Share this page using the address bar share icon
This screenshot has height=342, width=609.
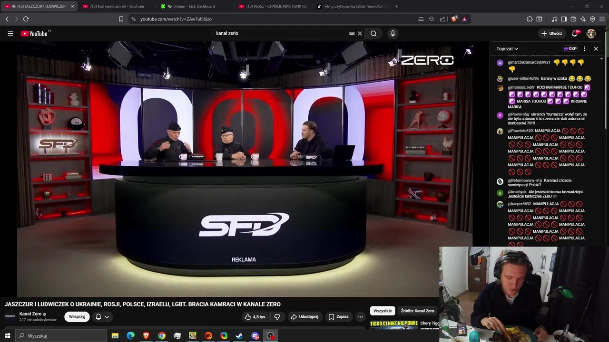442,19
